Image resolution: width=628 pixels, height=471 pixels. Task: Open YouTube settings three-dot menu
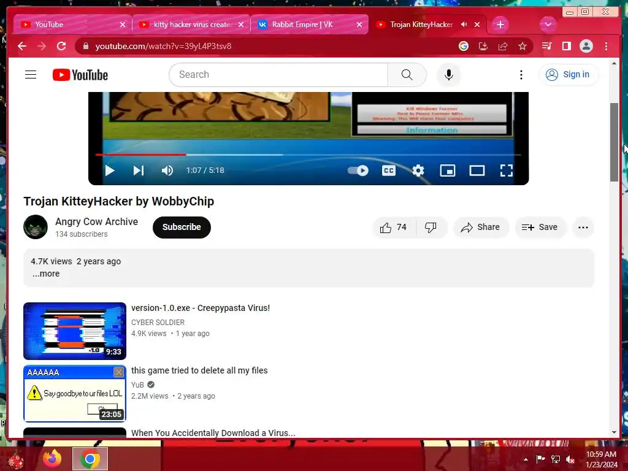[521, 74]
